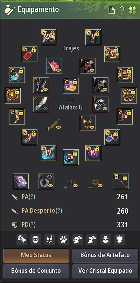The width and height of the screenshot is (140, 283).
Task: Click the purple book item slot
Action: pos(21,182)
